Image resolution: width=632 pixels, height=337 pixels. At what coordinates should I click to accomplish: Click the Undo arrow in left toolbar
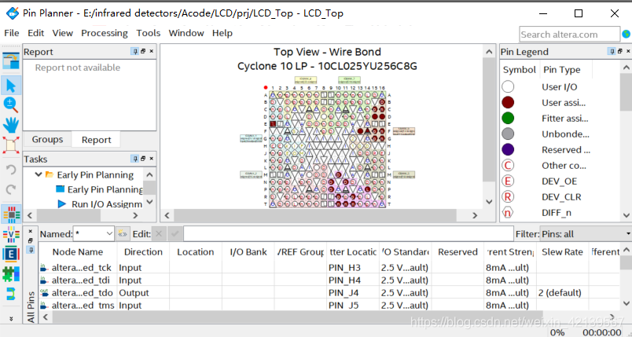pos(11,170)
